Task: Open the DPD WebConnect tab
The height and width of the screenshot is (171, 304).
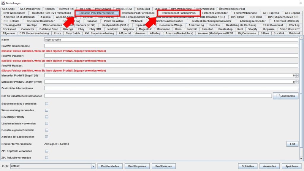Action: [14, 13]
